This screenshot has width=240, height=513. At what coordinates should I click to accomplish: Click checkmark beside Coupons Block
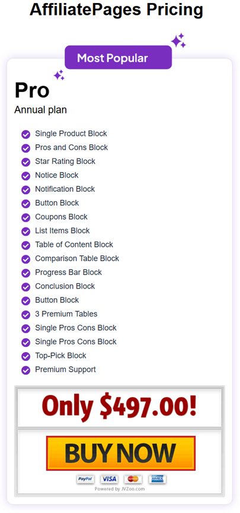click(26, 217)
